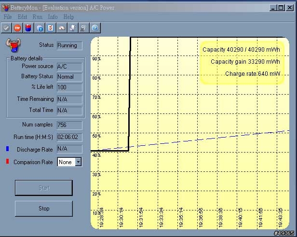Open the Info menu
Screen dimensions: 297x237
[x=53, y=17]
